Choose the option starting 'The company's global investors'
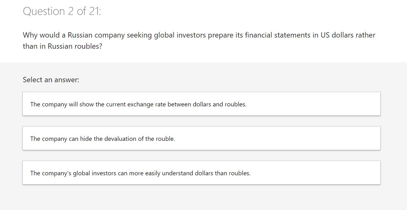407x210 pixels. tap(140, 173)
